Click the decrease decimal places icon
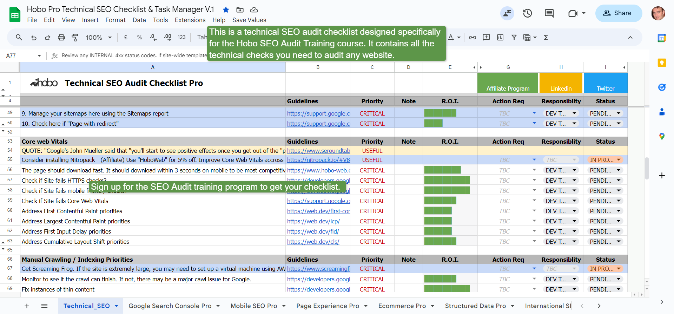Image resolution: width=674 pixels, height=314 pixels. [x=153, y=37]
